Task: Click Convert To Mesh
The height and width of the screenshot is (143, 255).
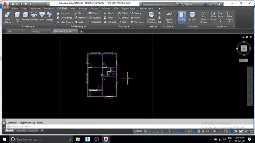Action: [x=151, y=17]
